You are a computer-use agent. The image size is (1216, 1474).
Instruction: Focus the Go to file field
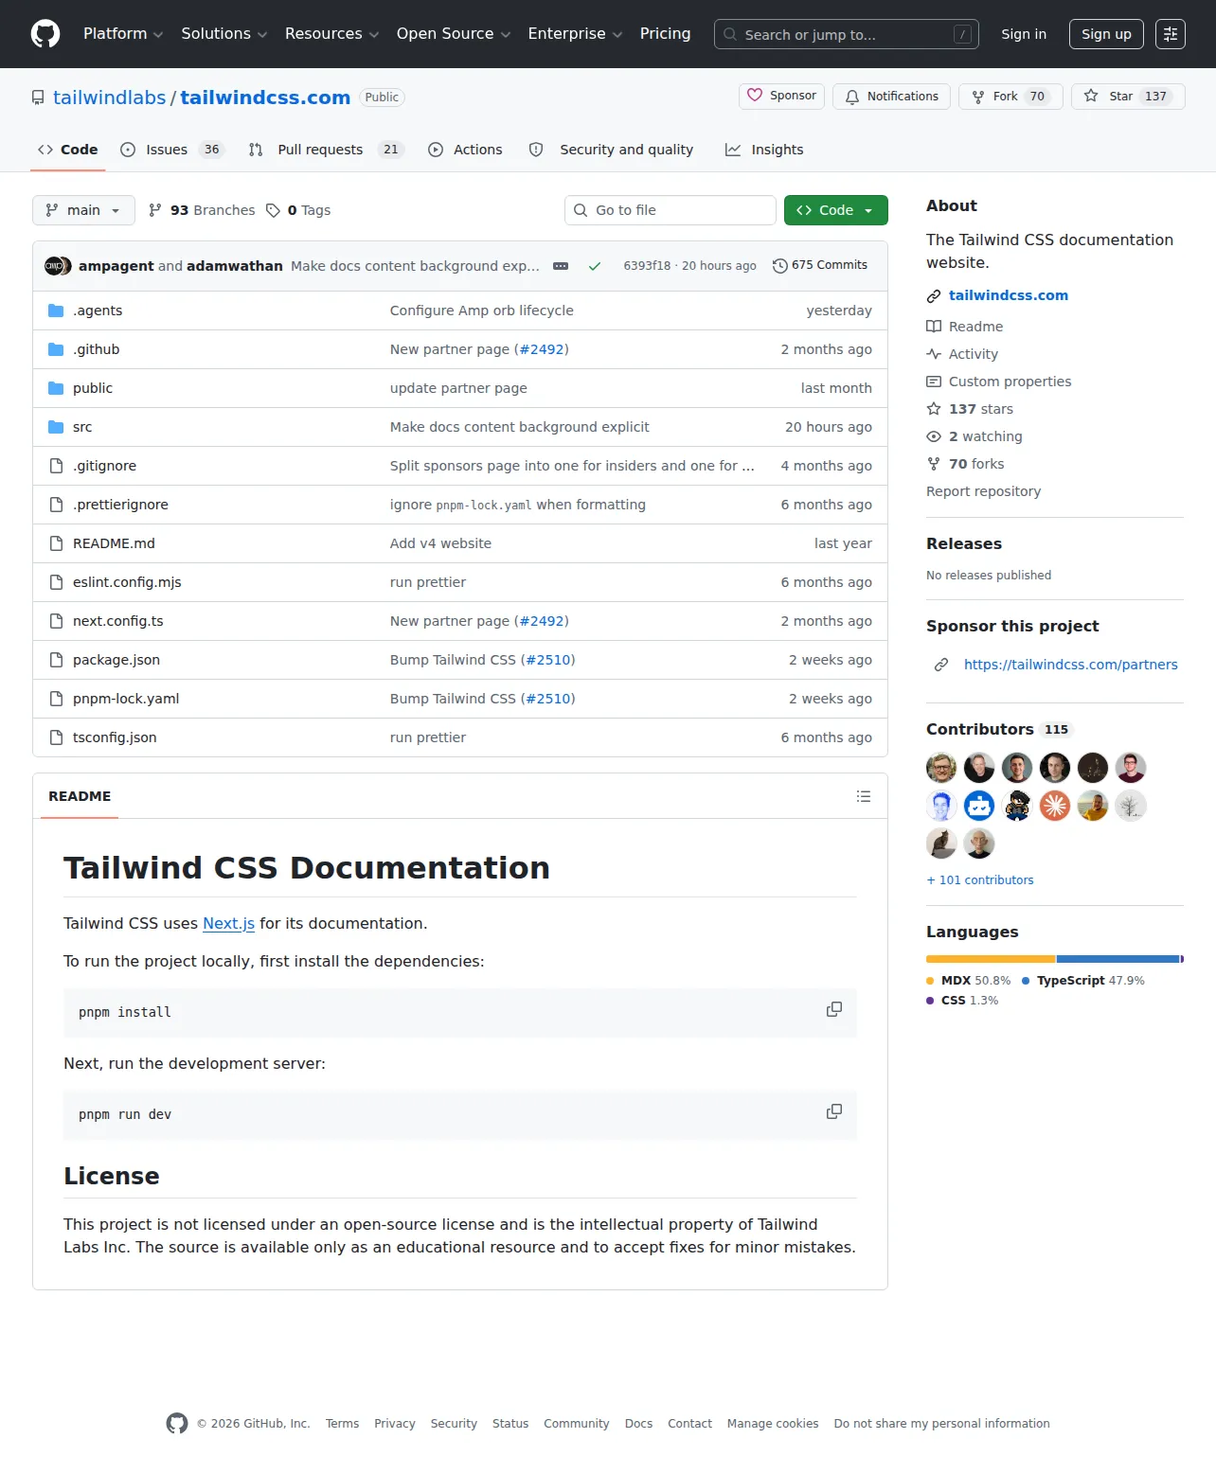(x=671, y=210)
